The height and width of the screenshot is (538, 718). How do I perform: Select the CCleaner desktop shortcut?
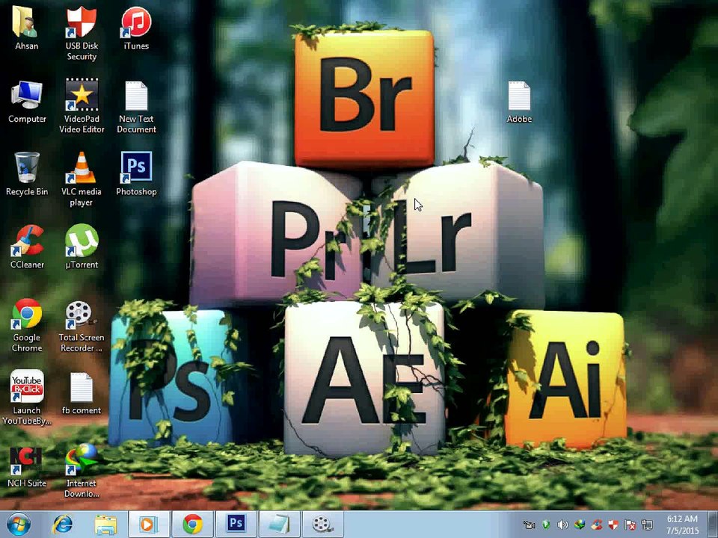[x=27, y=247]
